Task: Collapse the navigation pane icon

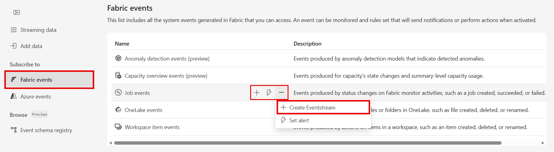Action: tap(17, 12)
